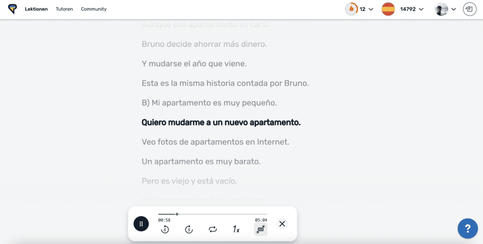Open the Lektionen menu item
This screenshot has width=483, height=244.
pyautogui.click(x=36, y=9)
